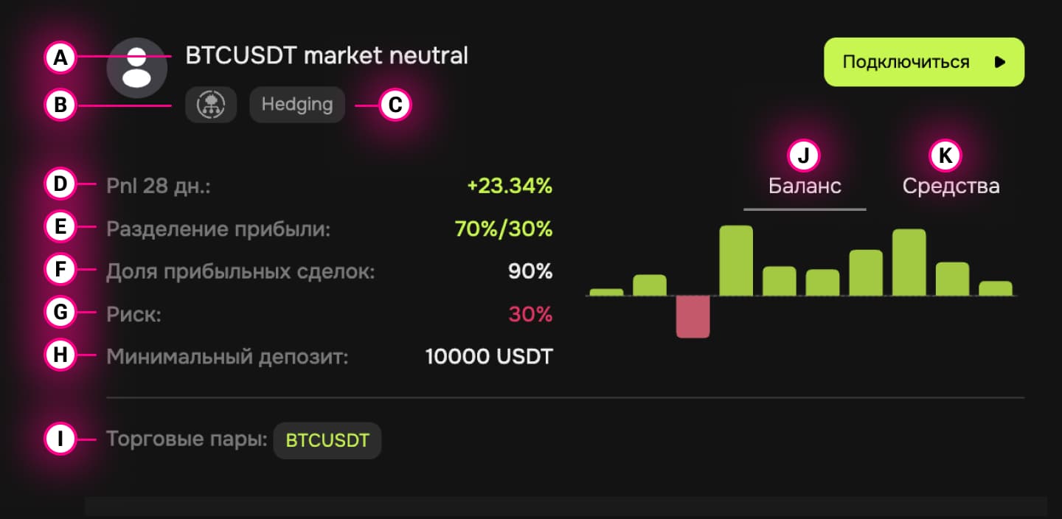Screen dimensions: 1062x519
Task: Click annotation marker J
Action: (x=804, y=155)
